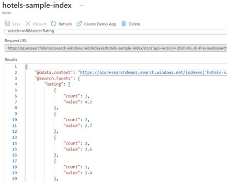Click the hotels-sample-index title

pos(37,5)
